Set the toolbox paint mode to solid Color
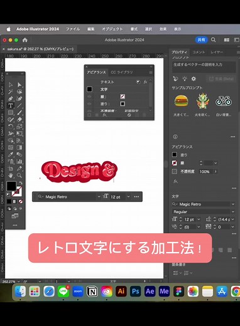Viewport: 240px width, 326px height. (9, 201)
